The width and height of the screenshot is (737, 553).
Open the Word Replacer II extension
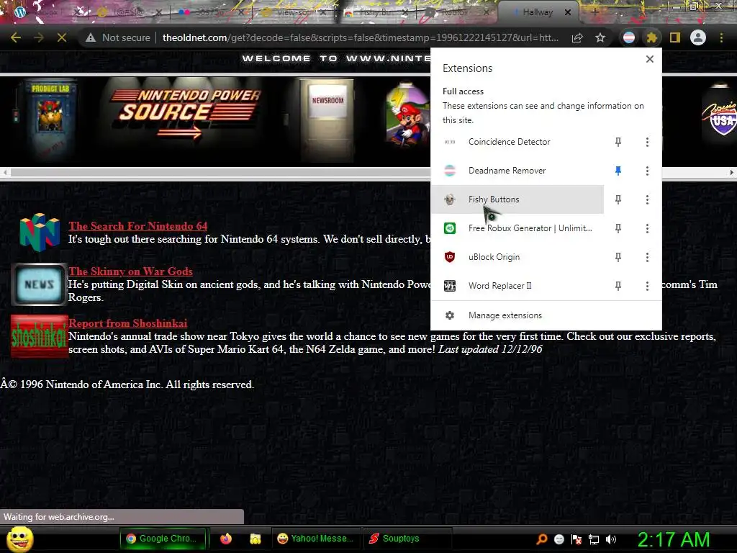click(x=517, y=286)
